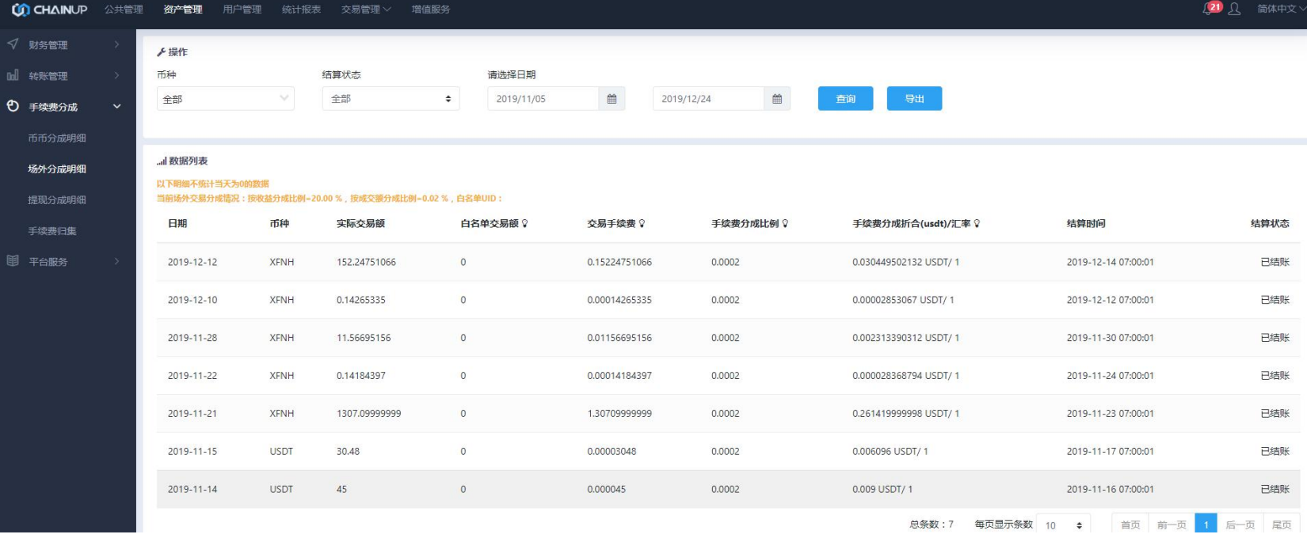
Task: Go to 尾页 last page
Action: click(x=1282, y=525)
